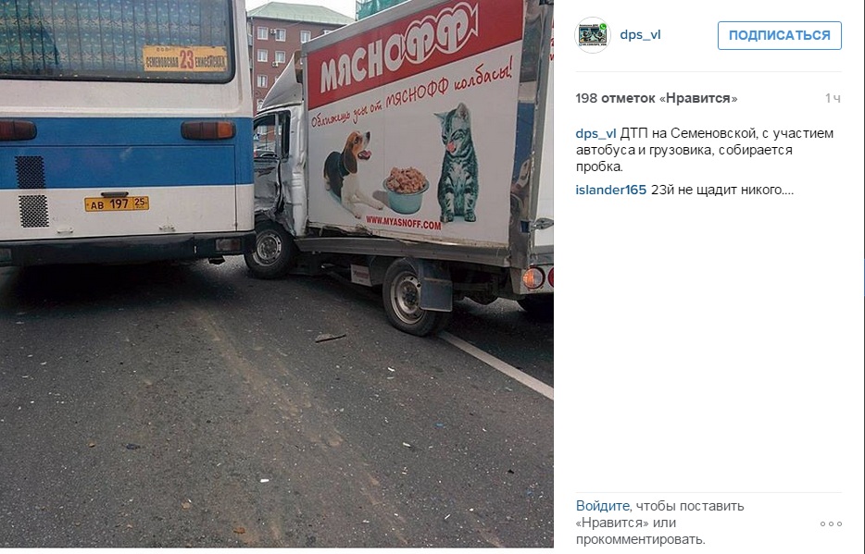Click the food bowl on the truck ad

click(x=406, y=191)
